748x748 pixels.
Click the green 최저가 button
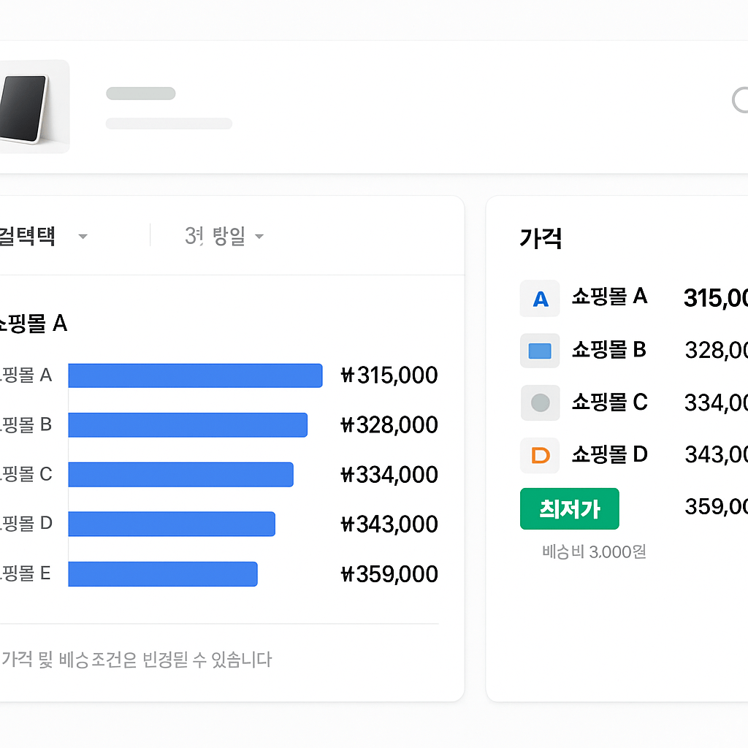click(569, 508)
